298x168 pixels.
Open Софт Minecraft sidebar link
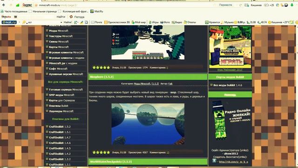(x=58, y=69)
